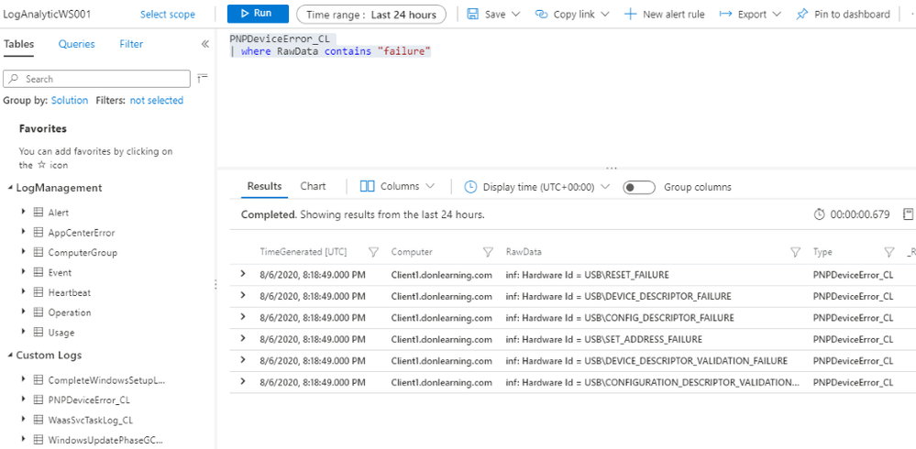Viewport: 916px width, 449px height.
Task: Switch to the Queries tab
Action: pyautogui.click(x=76, y=44)
